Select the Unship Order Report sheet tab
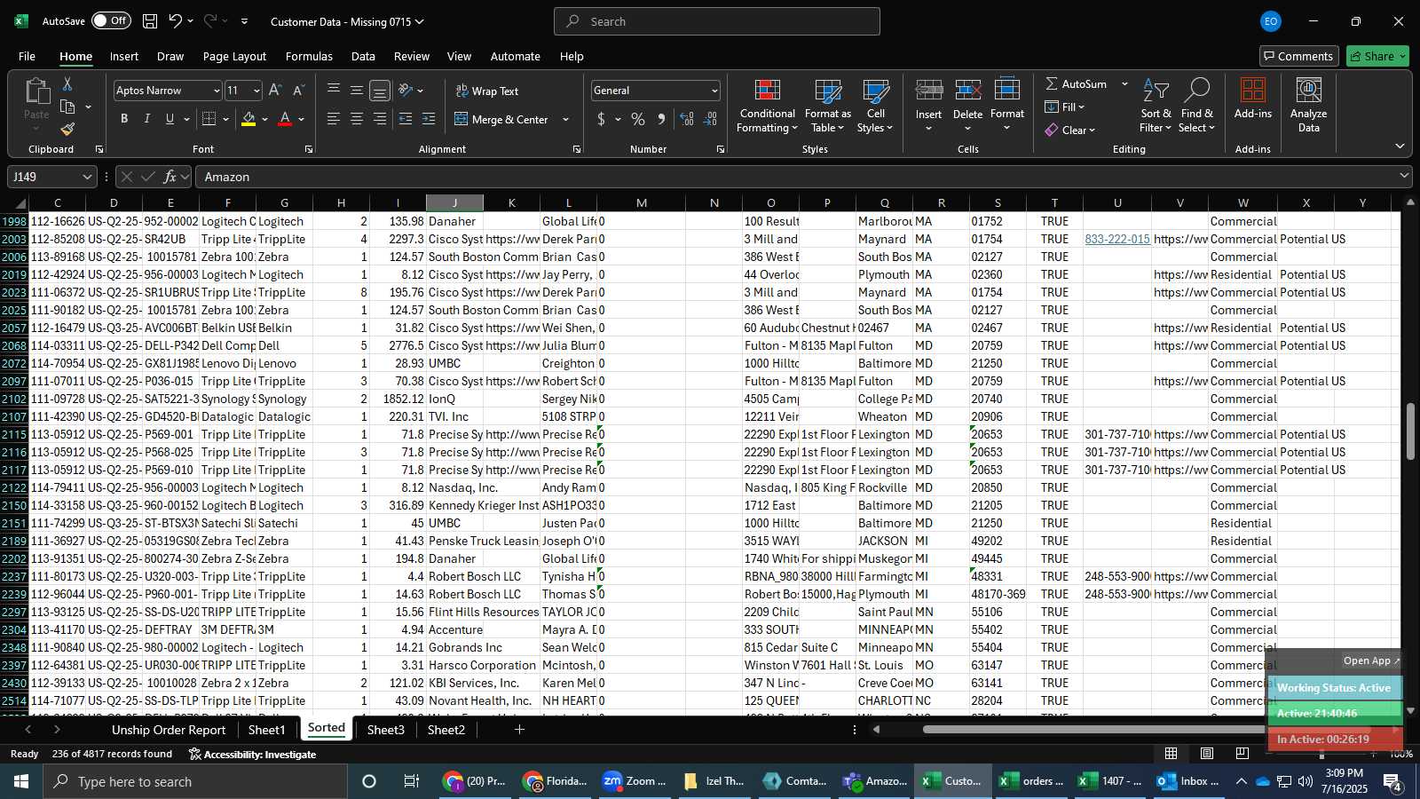 [169, 730]
